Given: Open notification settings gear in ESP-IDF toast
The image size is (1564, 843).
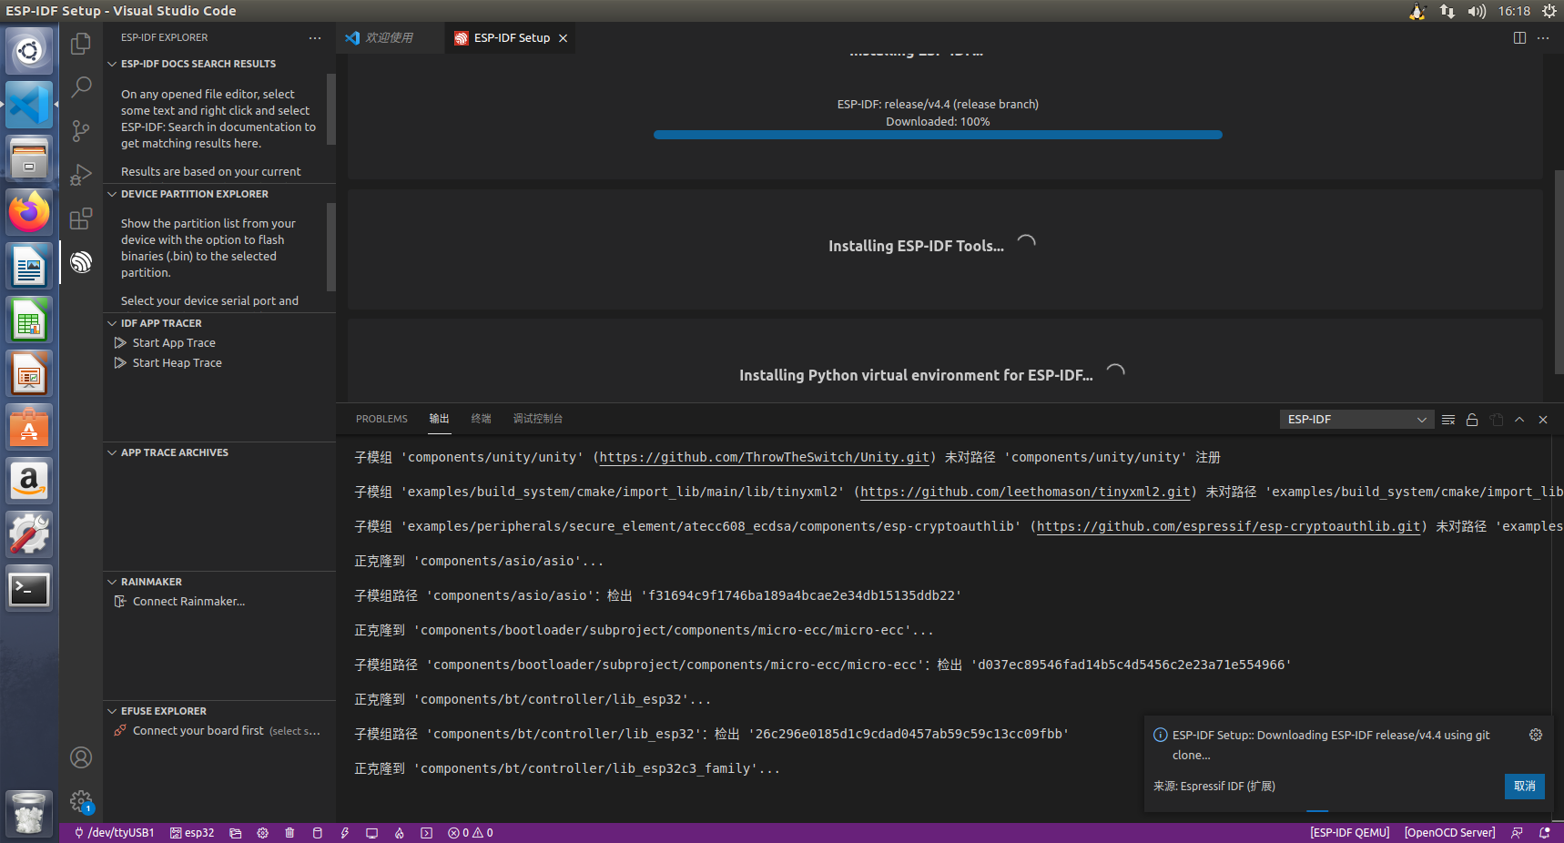Looking at the screenshot, I should coord(1536,735).
